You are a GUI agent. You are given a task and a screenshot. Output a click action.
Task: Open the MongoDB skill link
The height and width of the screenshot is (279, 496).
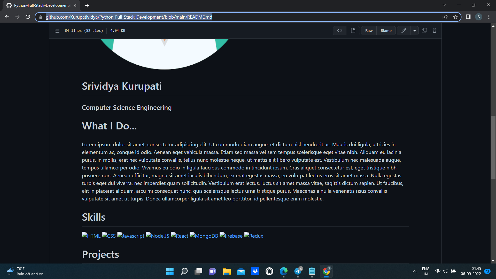(x=204, y=236)
